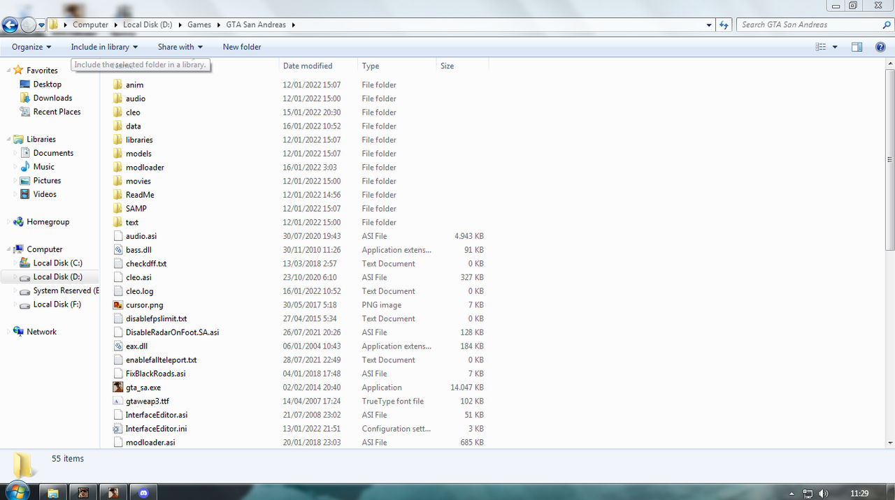Open the Share with menu
Image resolution: width=895 pixels, height=500 pixels.
180,47
